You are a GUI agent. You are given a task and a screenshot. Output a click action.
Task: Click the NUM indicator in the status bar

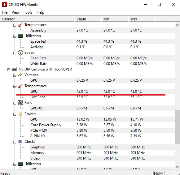(158, 173)
